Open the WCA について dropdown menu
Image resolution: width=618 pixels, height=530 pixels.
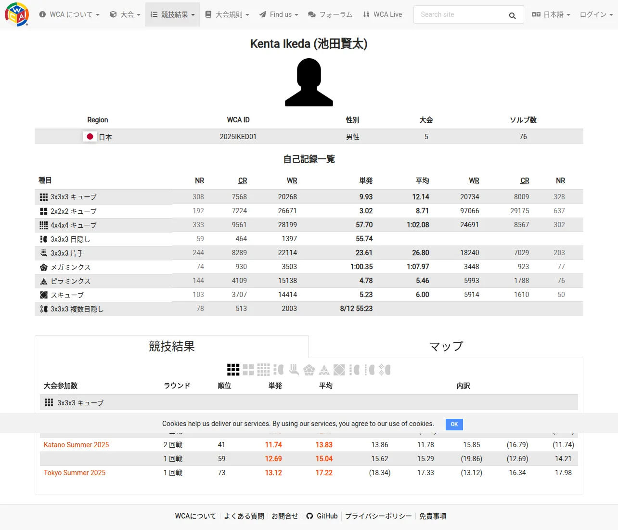coord(69,14)
